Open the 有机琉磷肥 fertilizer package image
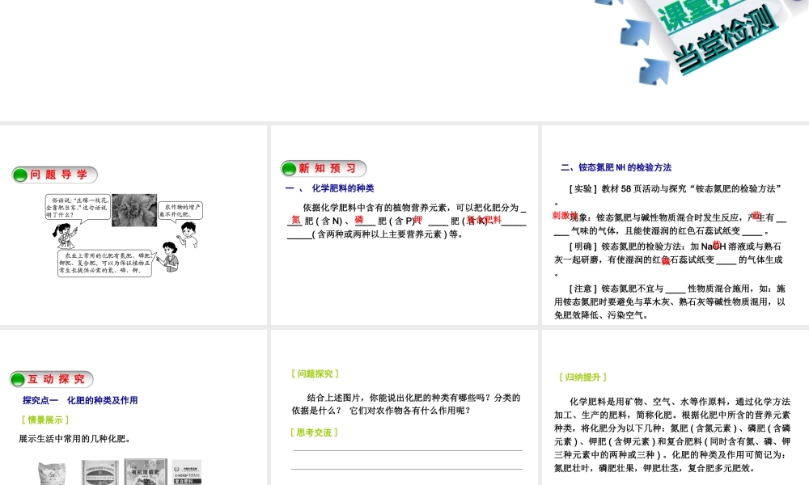The height and width of the screenshot is (485, 809). tap(146, 471)
